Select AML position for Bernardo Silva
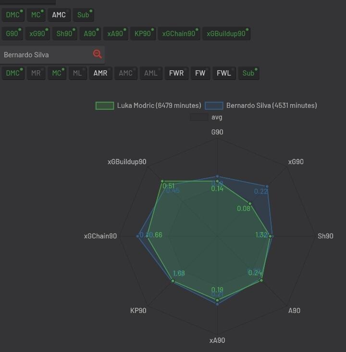 click(151, 73)
